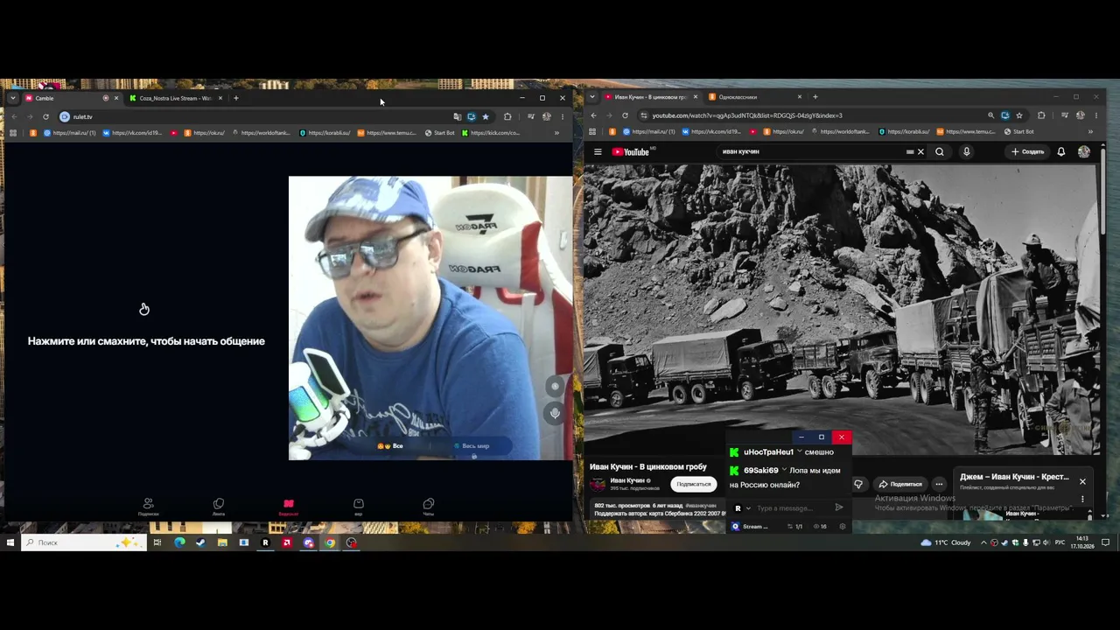1120x630 pixels.
Task: Open YouTube notifications bell
Action: 1061,151
